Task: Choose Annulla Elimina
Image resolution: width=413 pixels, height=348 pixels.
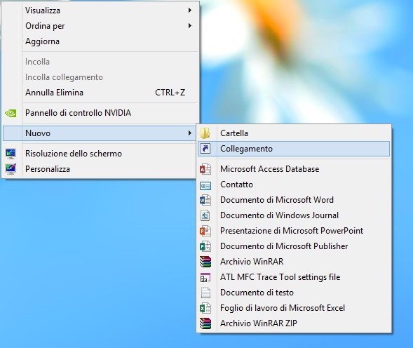Action: [x=100, y=93]
